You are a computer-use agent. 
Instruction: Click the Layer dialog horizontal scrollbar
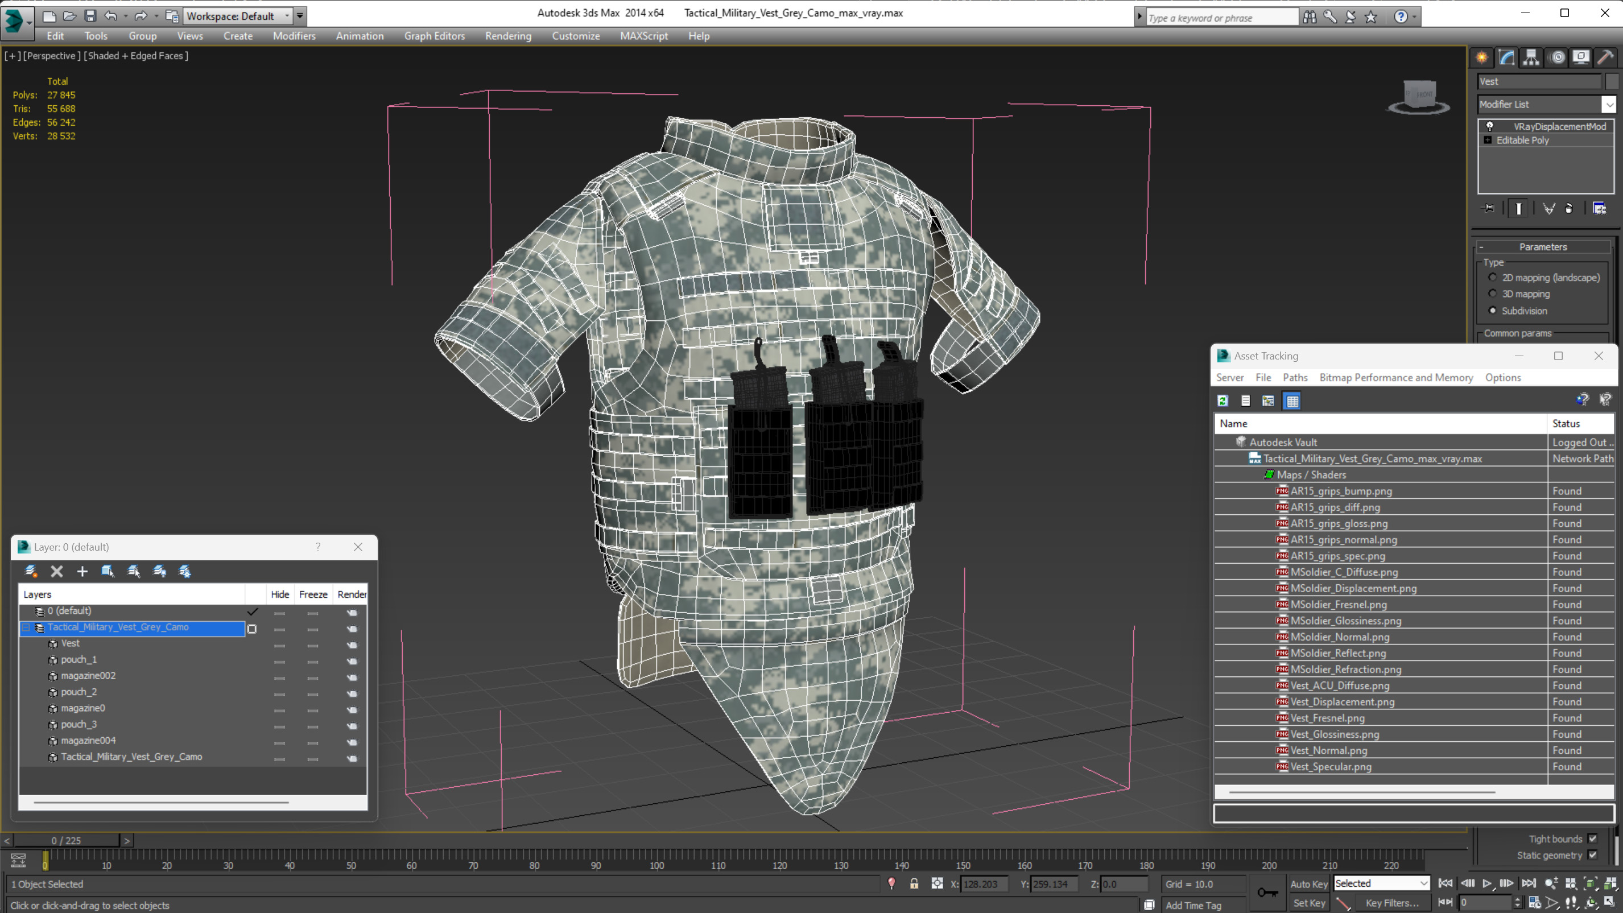point(162,802)
